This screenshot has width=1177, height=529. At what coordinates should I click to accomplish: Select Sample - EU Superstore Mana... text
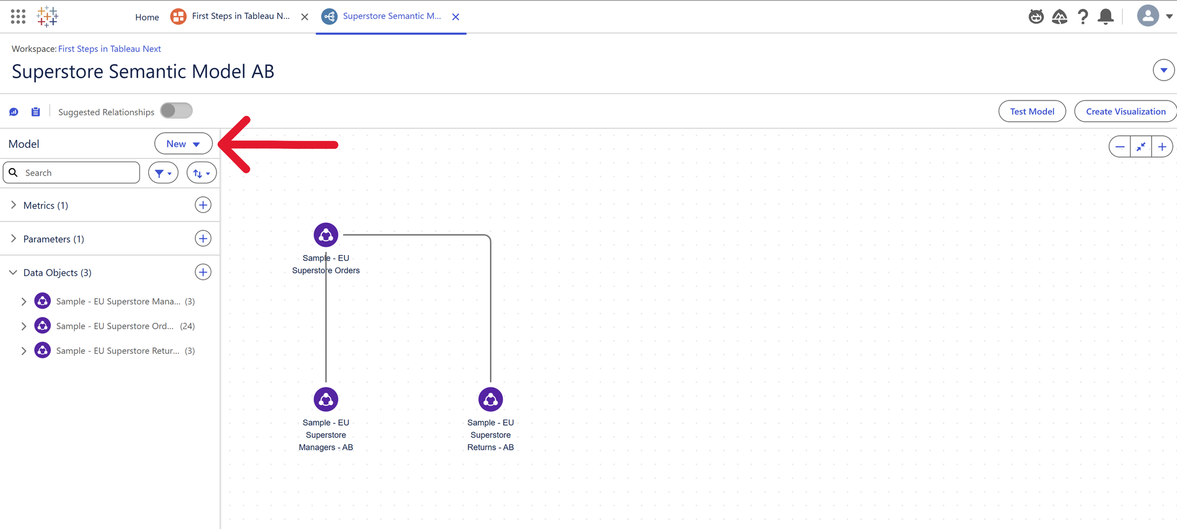point(118,302)
